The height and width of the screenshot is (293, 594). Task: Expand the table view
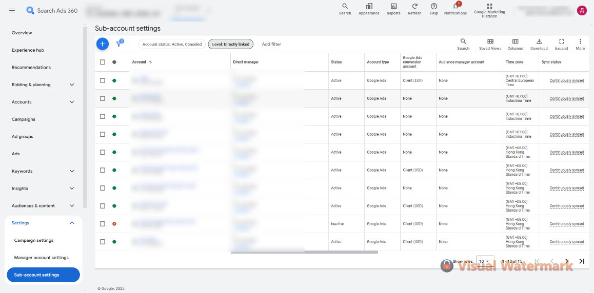pos(561,44)
